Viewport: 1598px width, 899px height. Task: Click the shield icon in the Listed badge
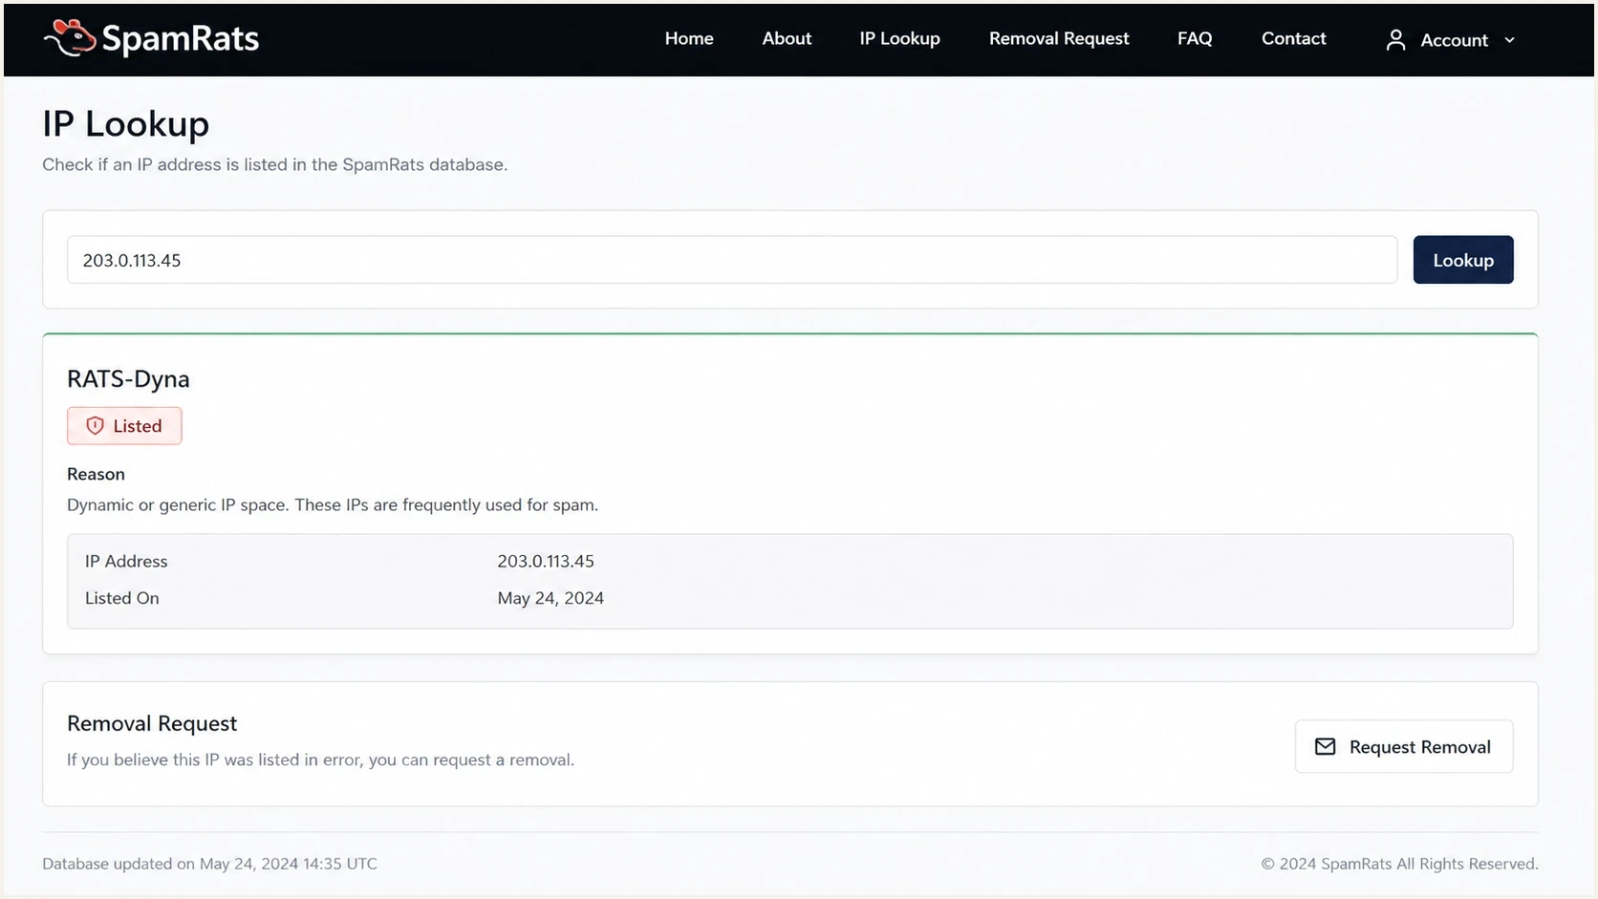click(x=95, y=426)
